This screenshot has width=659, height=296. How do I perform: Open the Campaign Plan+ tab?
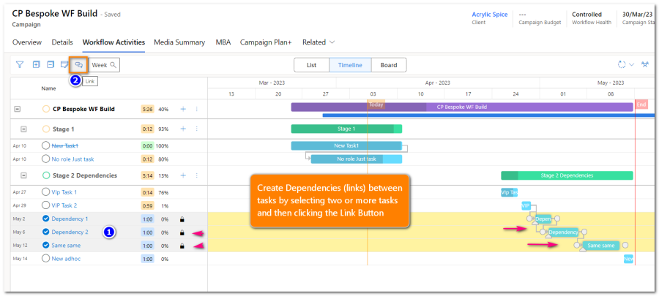point(266,42)
